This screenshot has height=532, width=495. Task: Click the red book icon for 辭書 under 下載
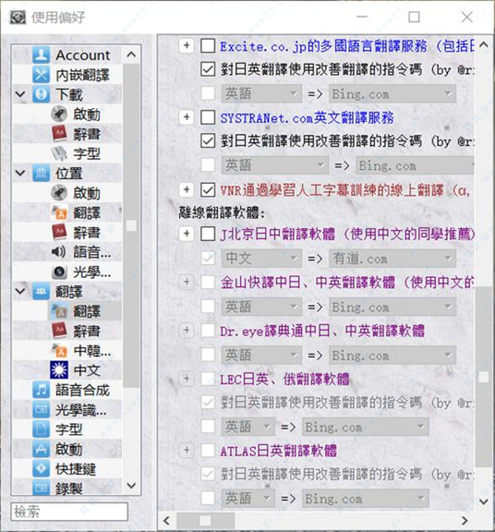[x=59, y=134]
